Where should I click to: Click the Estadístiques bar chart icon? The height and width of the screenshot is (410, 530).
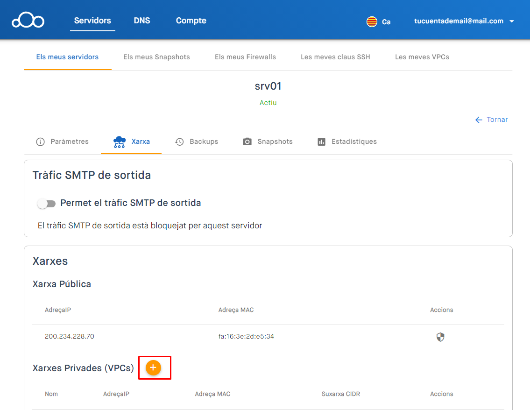click(x=321, y=142)
